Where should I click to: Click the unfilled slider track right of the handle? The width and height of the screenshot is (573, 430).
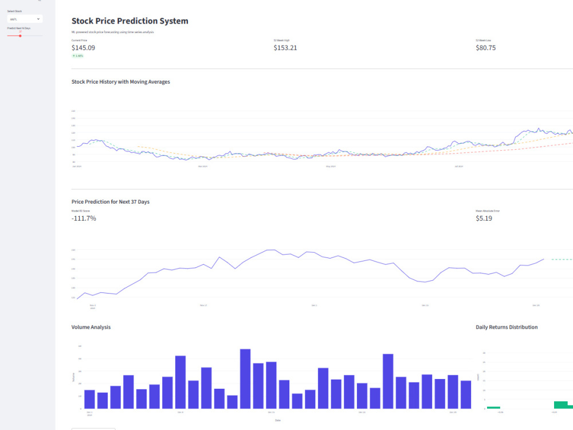(x=32, y=36)
